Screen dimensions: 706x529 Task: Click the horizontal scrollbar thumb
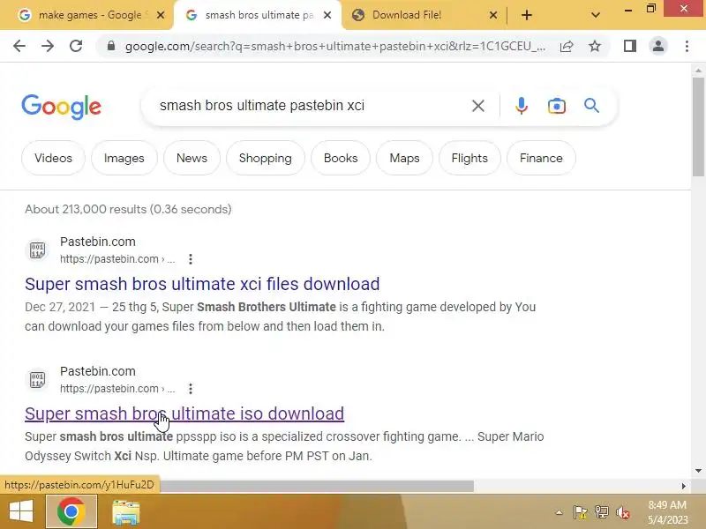(x=317, y=486)
